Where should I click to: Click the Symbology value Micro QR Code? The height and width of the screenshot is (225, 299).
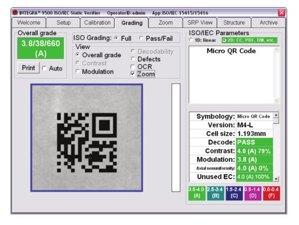coord(255,116)
